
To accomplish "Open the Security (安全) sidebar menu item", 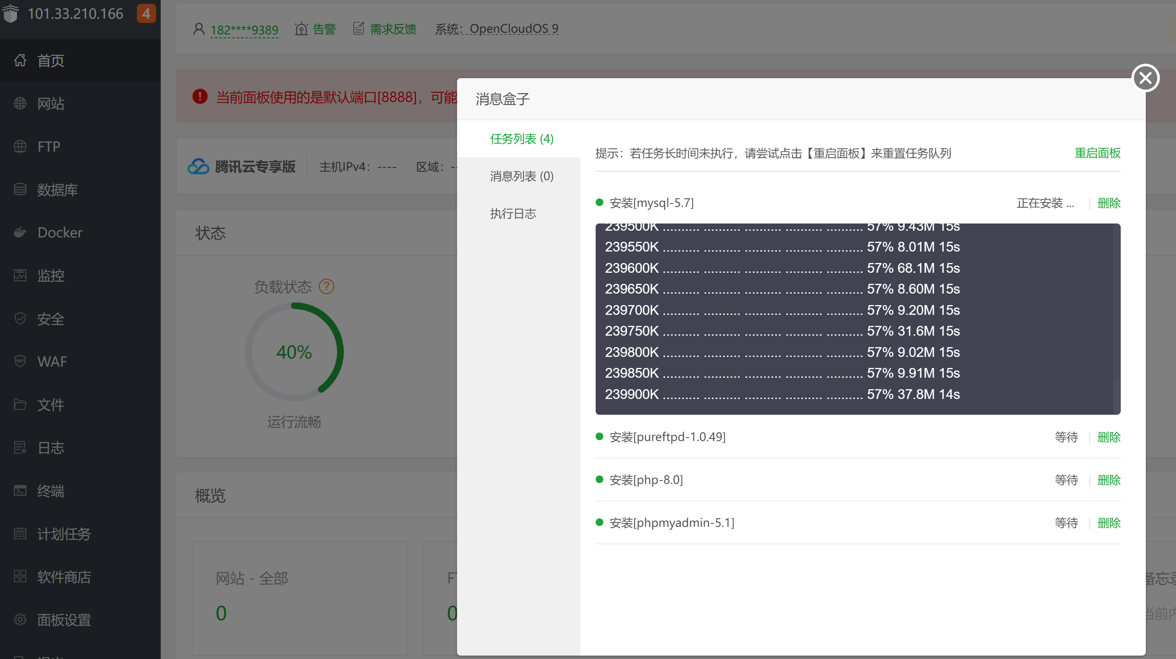I will pos(50,319).
